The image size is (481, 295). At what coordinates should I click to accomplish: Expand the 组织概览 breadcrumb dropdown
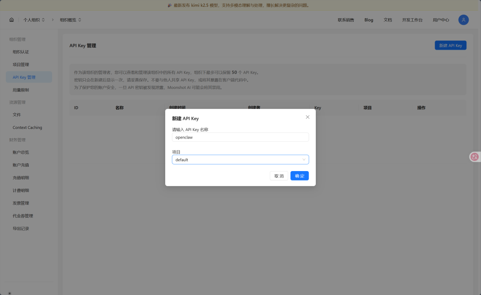coord(70,20)
